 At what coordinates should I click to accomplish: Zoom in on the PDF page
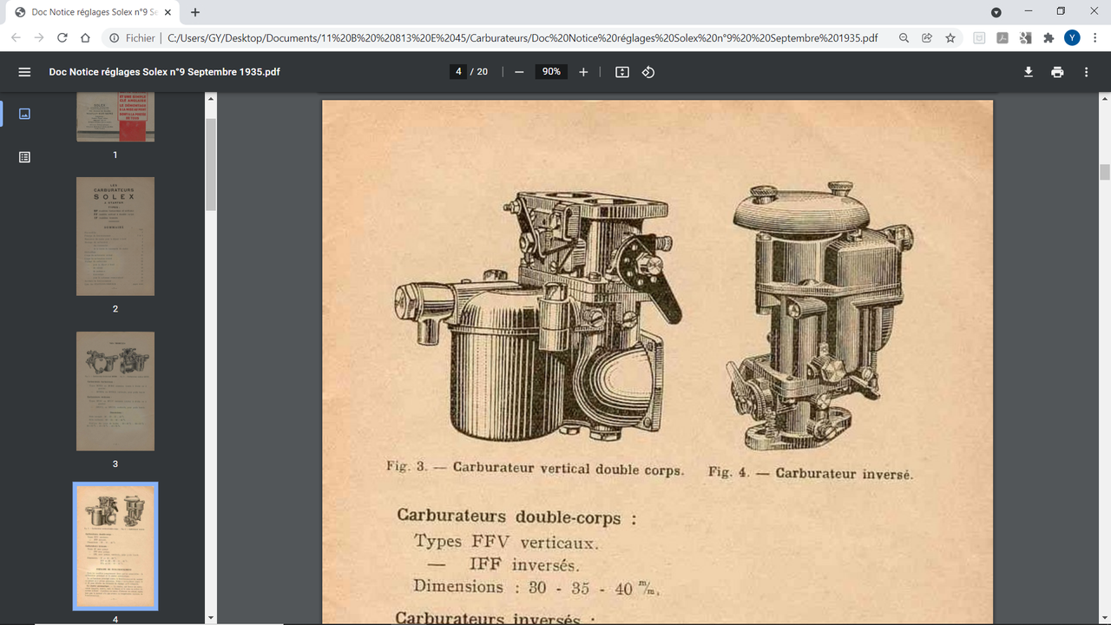pos(583,72)
